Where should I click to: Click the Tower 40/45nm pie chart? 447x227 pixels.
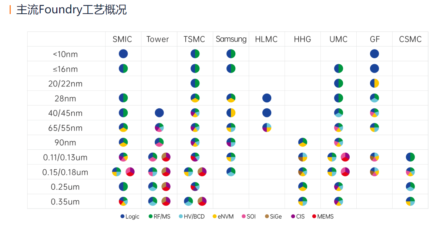159,113
